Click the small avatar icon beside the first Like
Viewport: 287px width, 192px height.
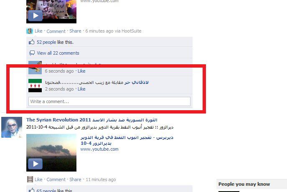(30, 31)
